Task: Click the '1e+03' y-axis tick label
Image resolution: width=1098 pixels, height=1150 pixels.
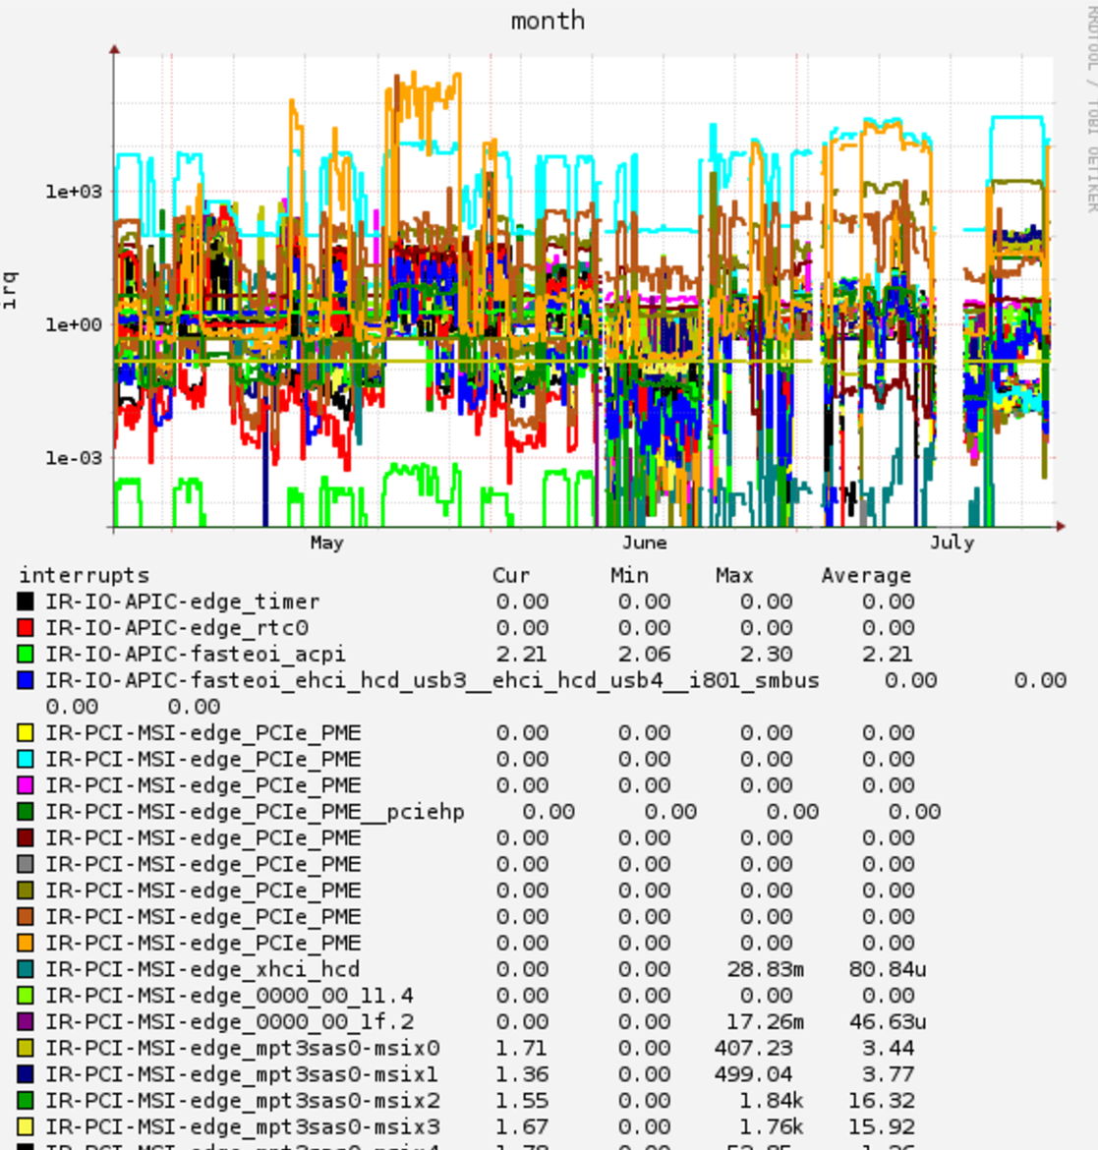Action: click(74, 192)
